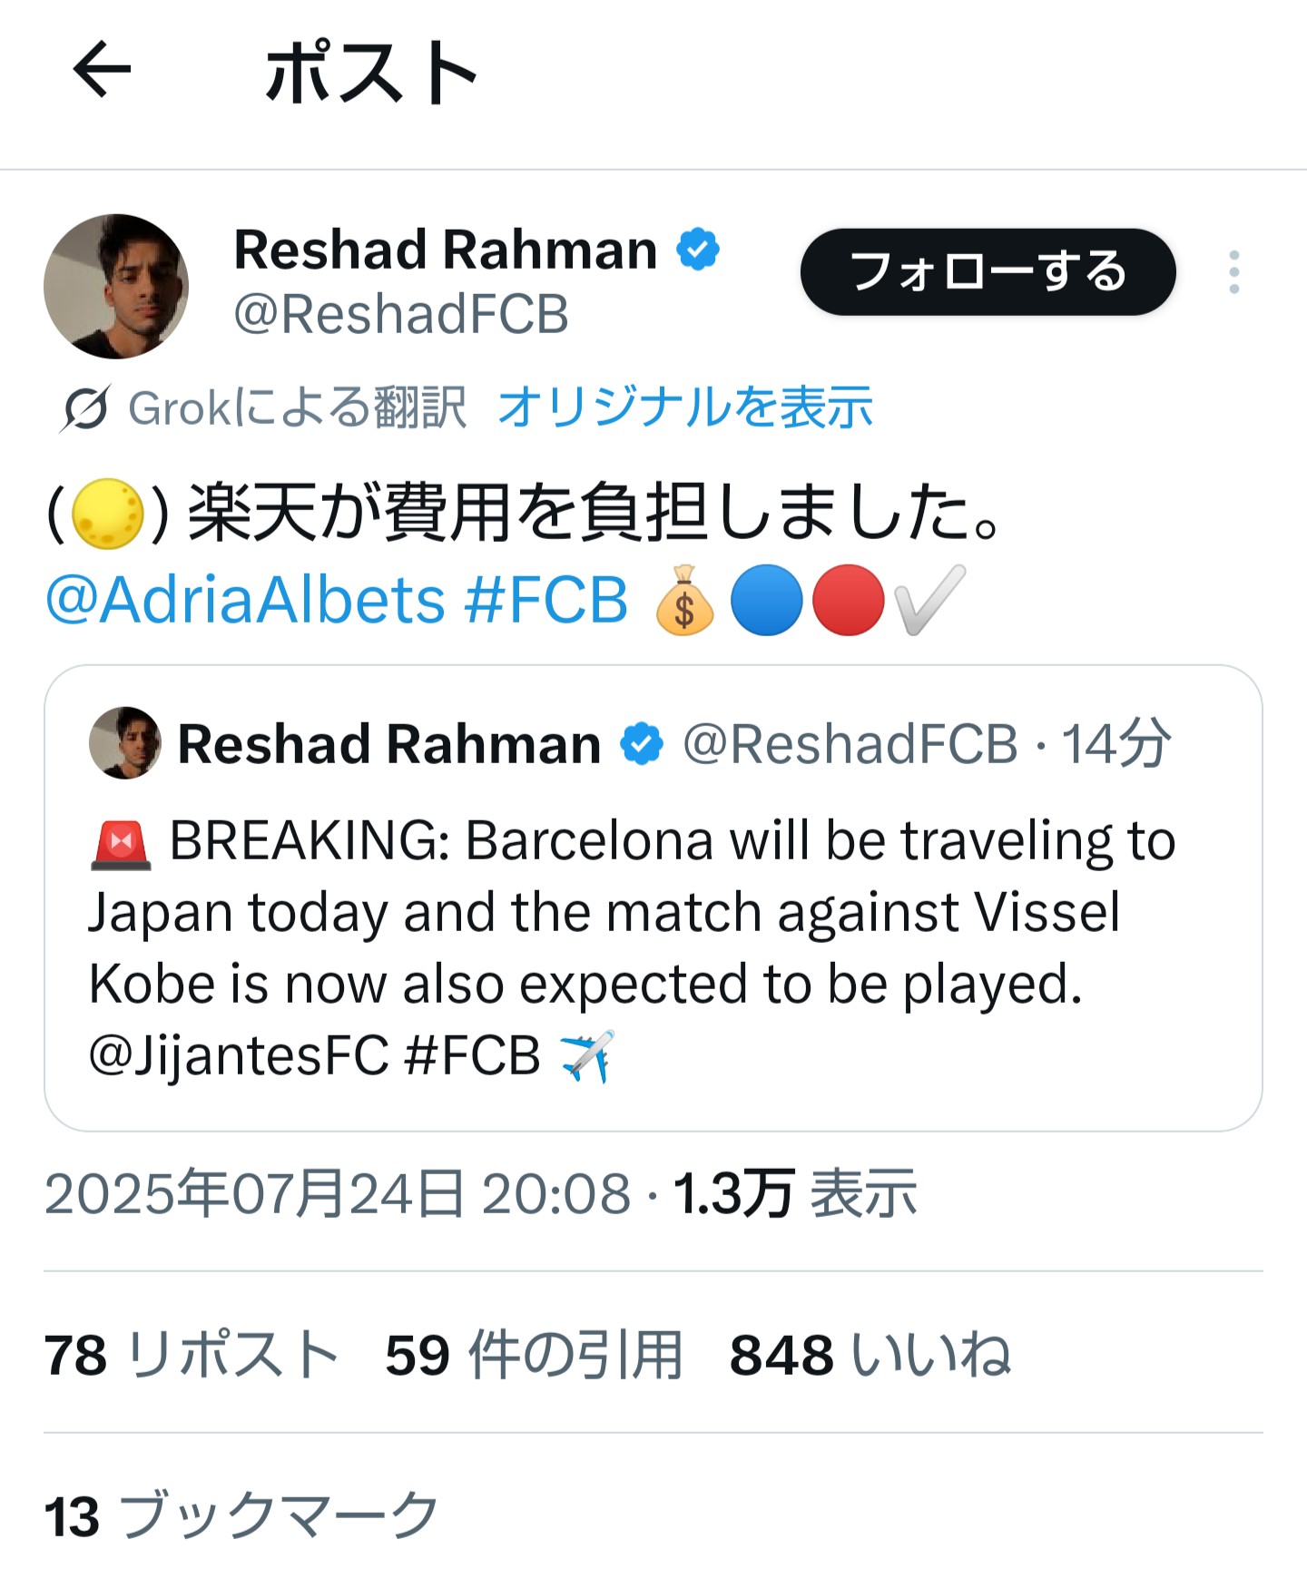This screenshot has height=1578, width=1307.
Task: Tap the small avatar in quoted post
Action: click(125, 743)
